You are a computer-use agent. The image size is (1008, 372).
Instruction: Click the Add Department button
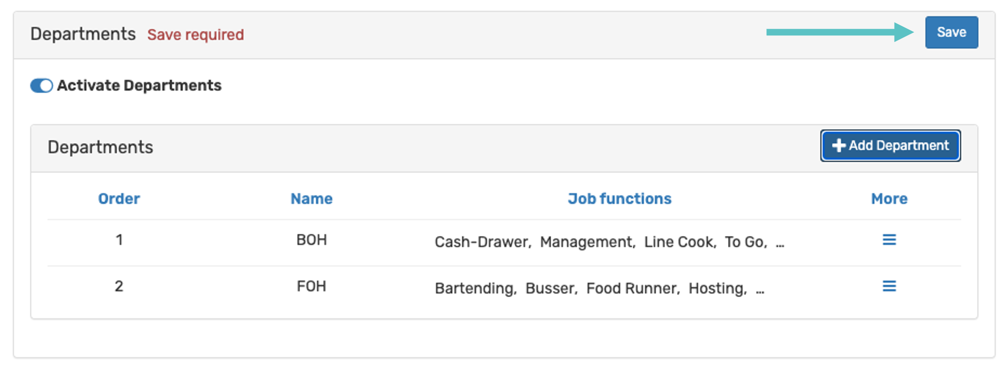(890, 146)
